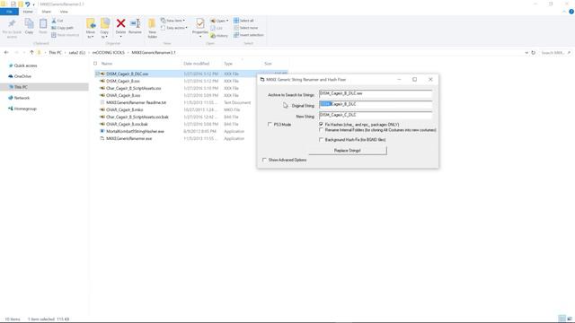Click Paste shortcut in Clipboard group
The image size is (575, 323).
pyautogui.click(x=66, y=35)
